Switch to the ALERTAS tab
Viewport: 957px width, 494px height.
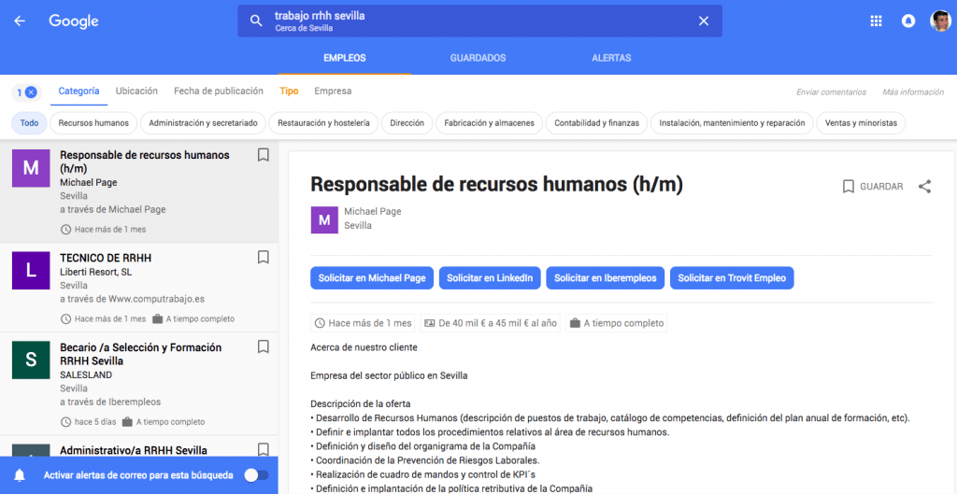(611, 59)
